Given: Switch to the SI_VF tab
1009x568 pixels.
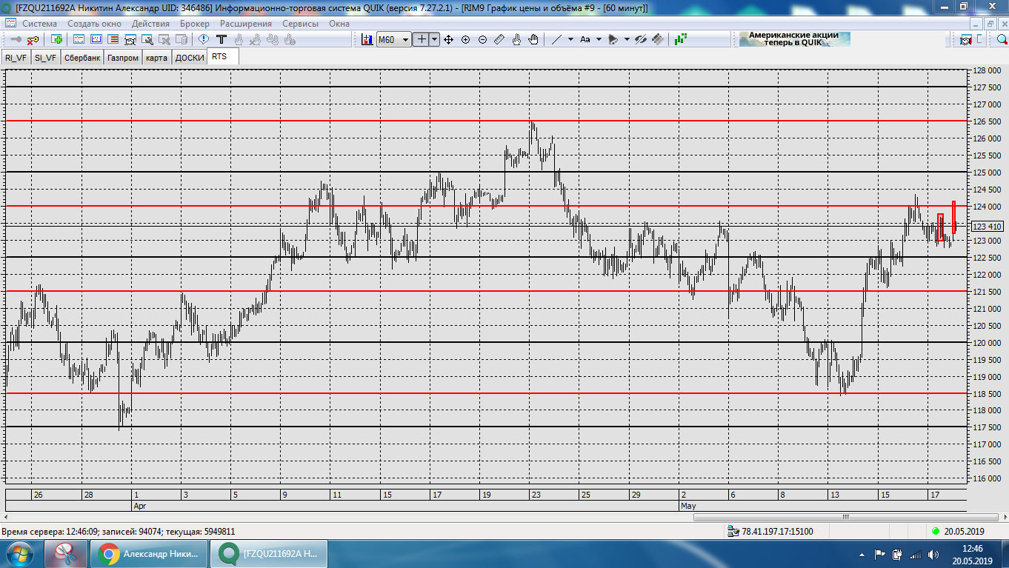Looking at the screenshot, I should coord(45,58).
